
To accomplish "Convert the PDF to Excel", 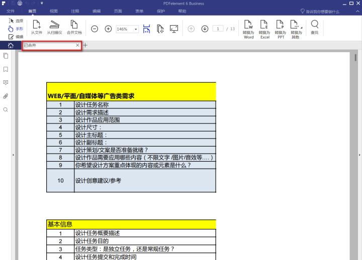I will click(x=264, y=29).
